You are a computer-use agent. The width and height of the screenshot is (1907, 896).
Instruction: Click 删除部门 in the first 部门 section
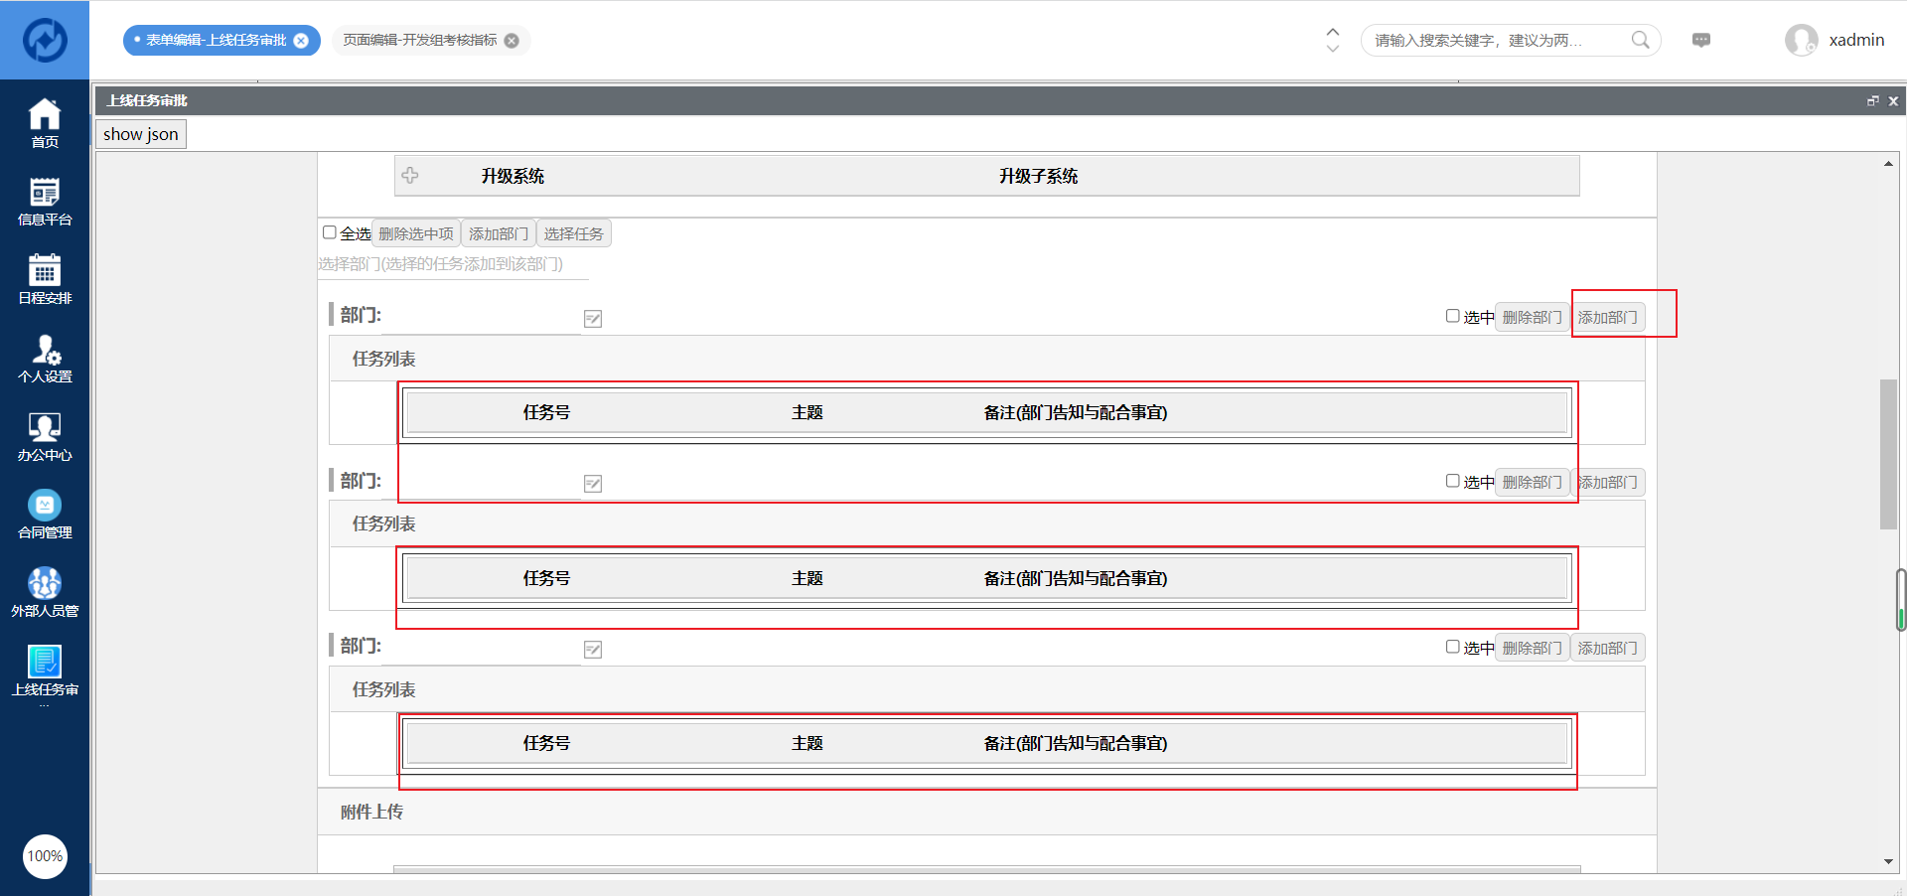[1533, 317]
